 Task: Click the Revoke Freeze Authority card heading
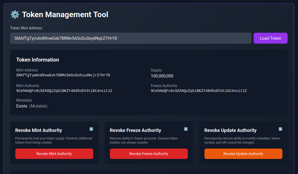(135, 130)
